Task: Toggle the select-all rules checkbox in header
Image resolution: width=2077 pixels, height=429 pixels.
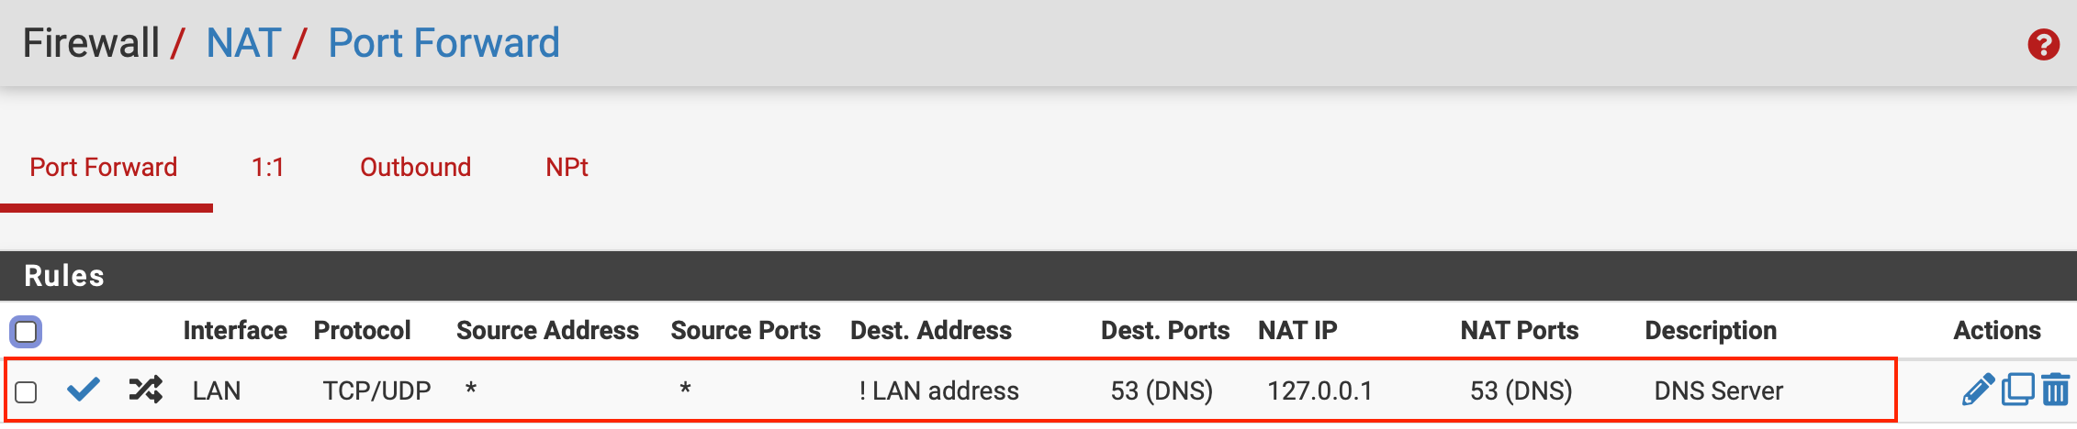Action: tap(26, 331)
